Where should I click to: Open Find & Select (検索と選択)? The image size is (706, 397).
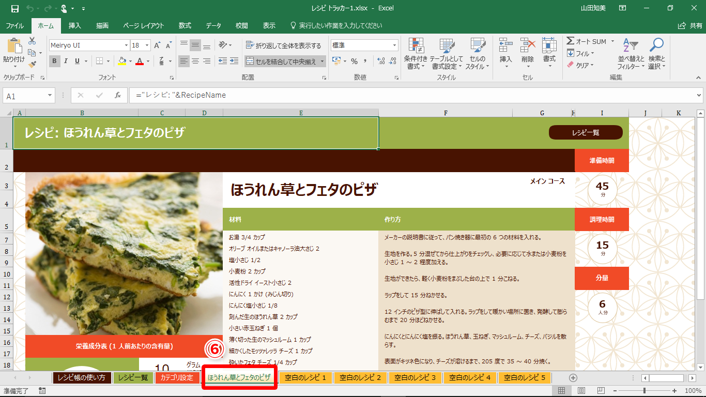click(x=657, y=54)
